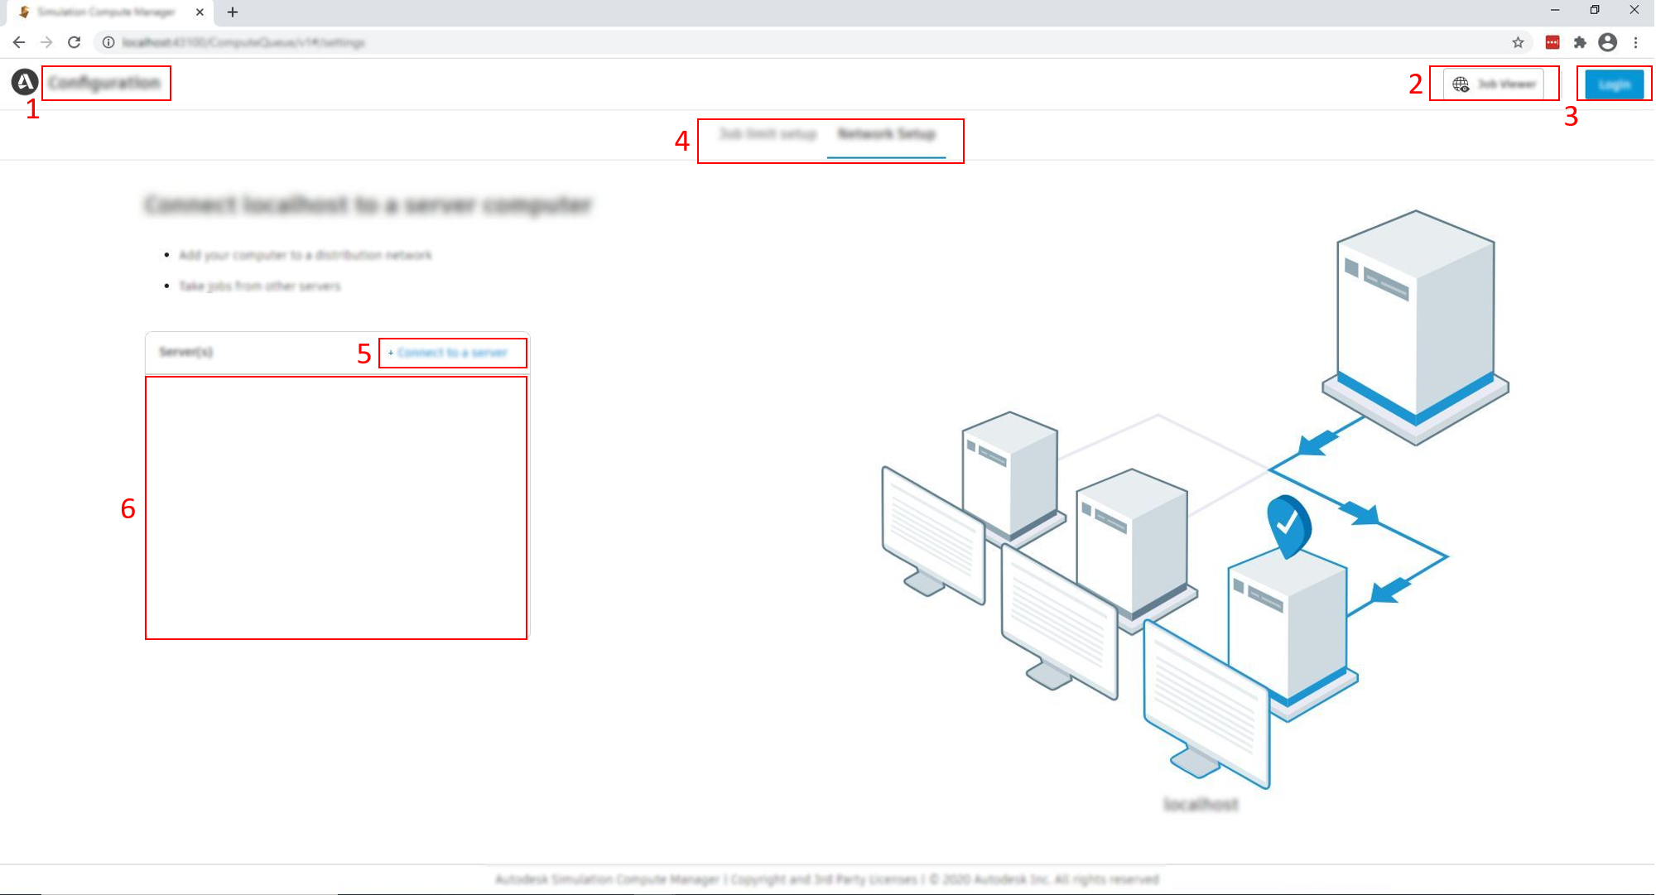This screenshot has width=1656, height=895.
Task: Open Chrome's three-dot menu
Action: click(1635, 42)
